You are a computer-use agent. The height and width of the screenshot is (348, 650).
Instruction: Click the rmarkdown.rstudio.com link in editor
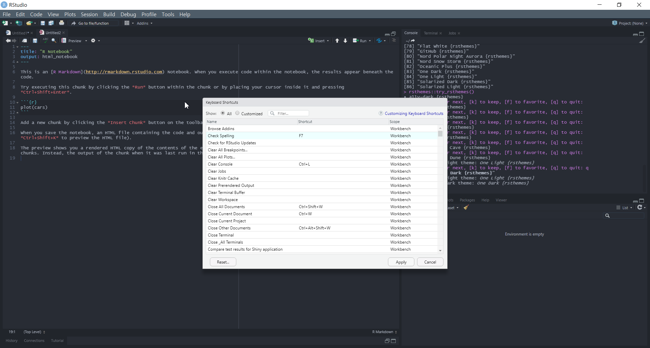(x=124, y=72)
